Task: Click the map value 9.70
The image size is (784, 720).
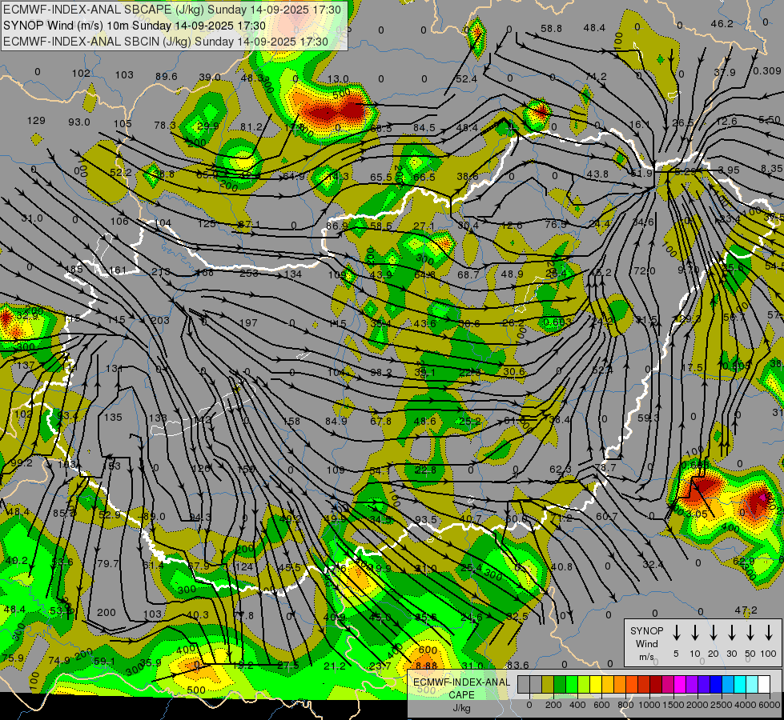Action: (688, 270)
